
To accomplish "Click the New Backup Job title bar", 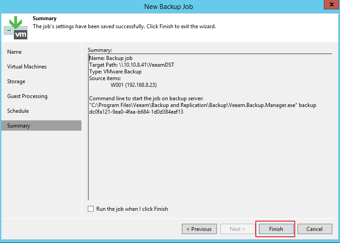I will (168, 6).
